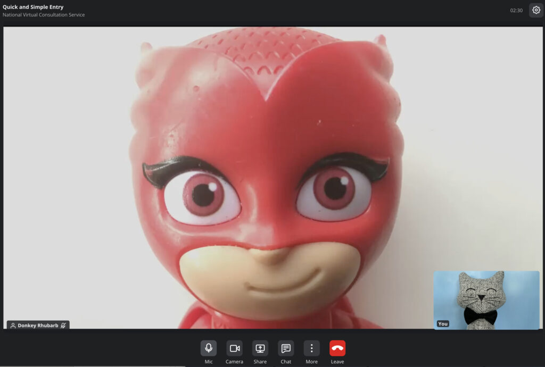Image resolution: width=545 pixels, height=367 pixels.
Task: Click the "Camera" text label
Action: [x=234, y=362]
